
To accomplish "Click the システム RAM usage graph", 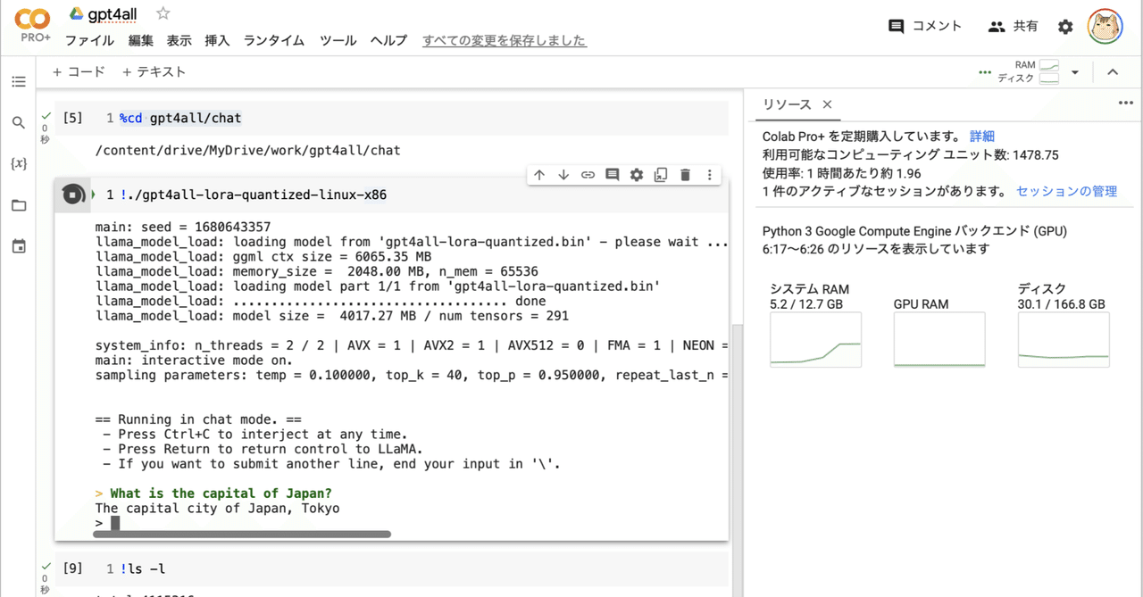I will pyautogui.click(x=815, y=339).
